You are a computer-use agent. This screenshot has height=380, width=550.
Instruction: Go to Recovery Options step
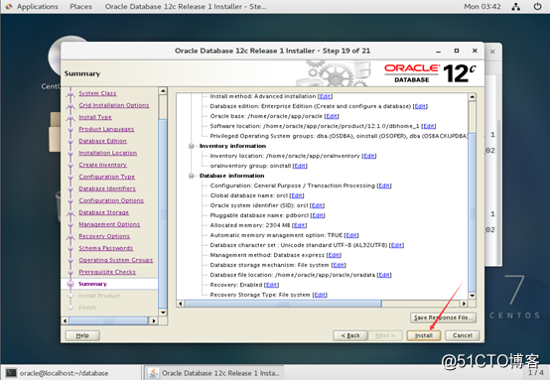[x=104, y=236]
